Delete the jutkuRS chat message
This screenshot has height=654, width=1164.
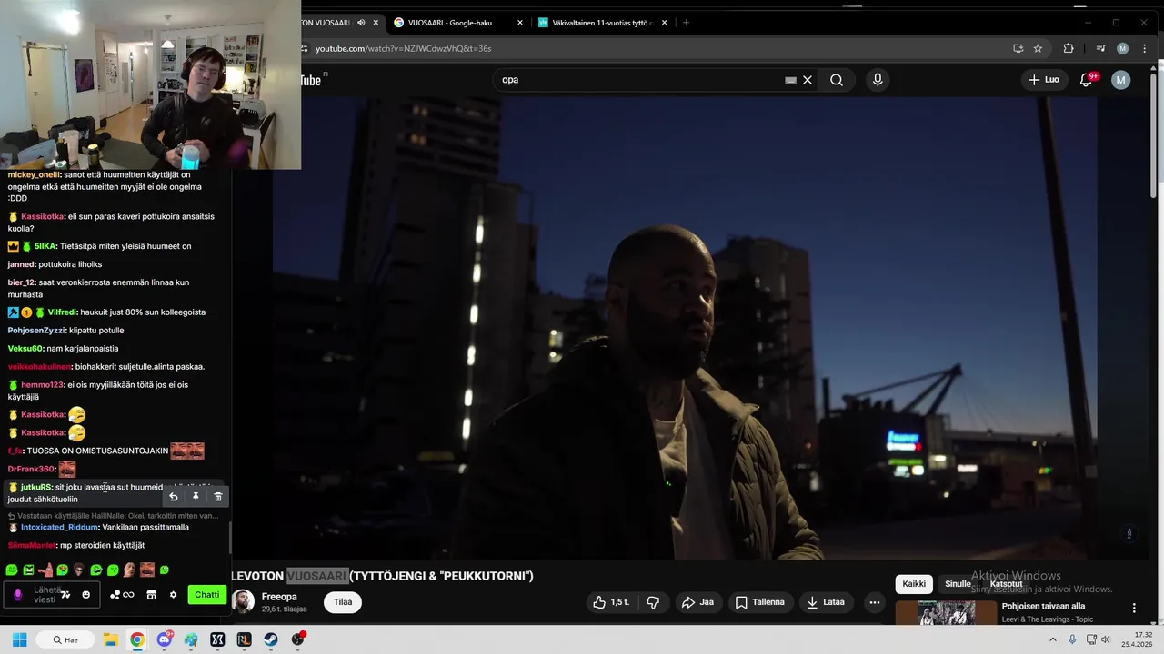[217, 497]
